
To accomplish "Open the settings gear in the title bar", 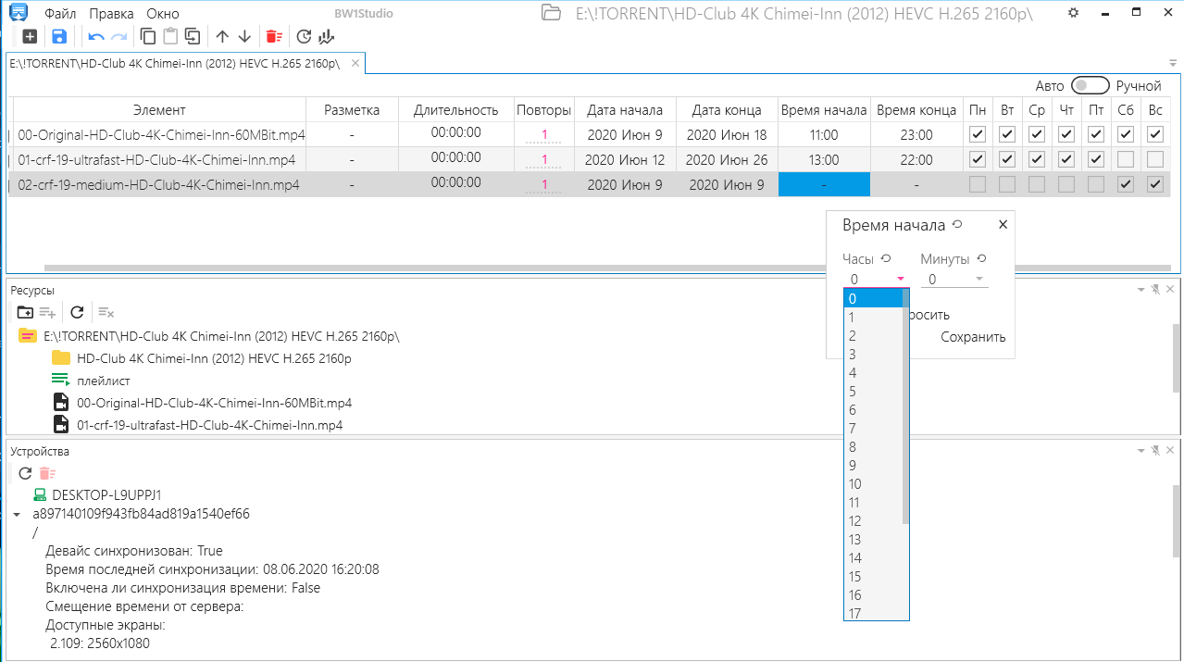I will coord(1073,13).
